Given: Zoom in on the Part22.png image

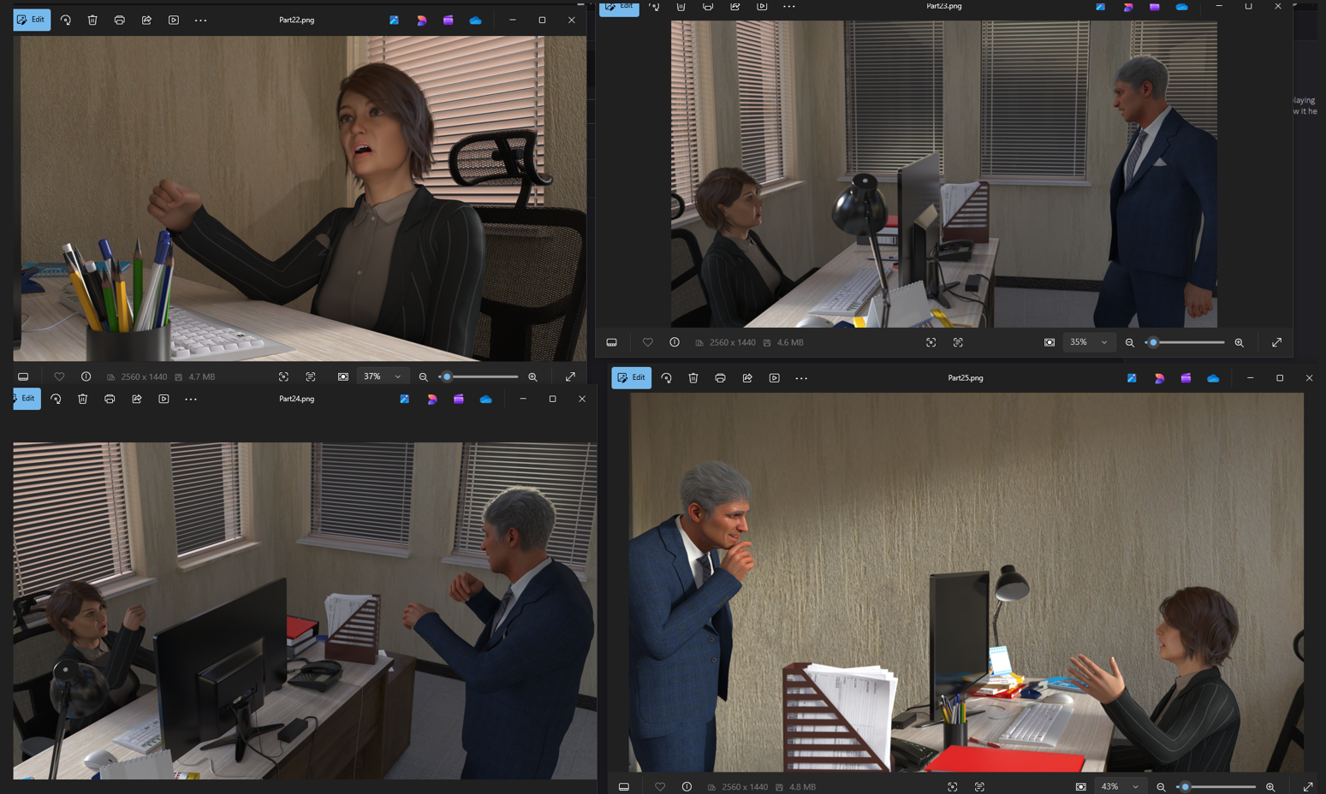Looking at the screenshot, I should click(x=532, y=376).
